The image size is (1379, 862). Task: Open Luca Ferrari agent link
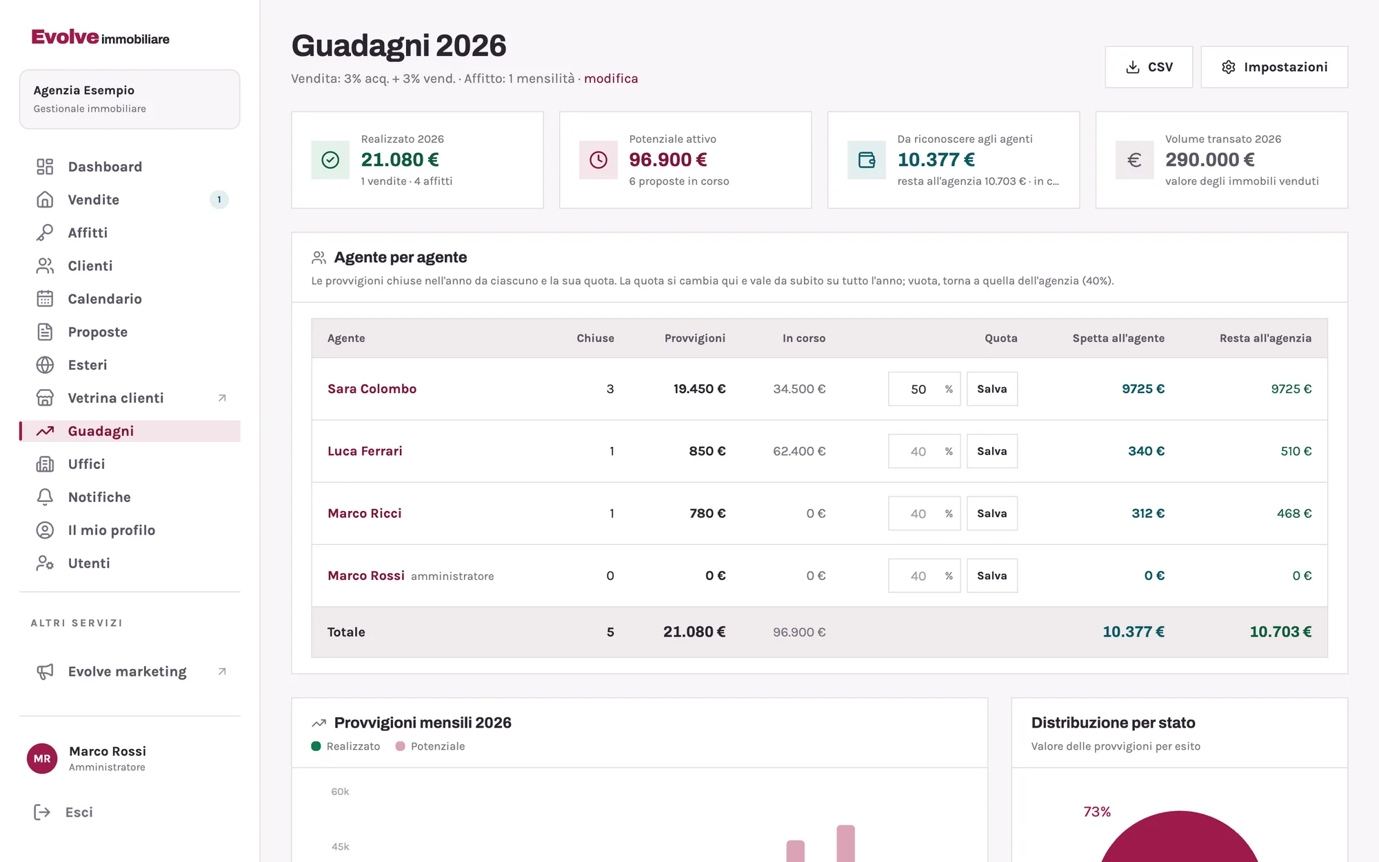tap(365, 452)
